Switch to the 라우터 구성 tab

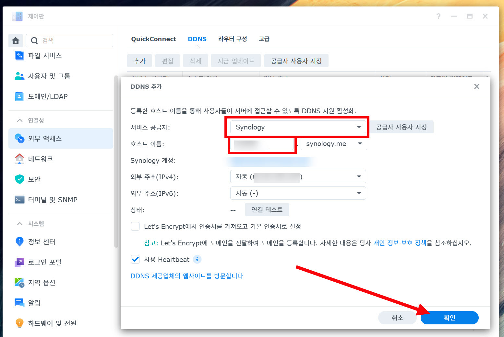tap(233, 39)
